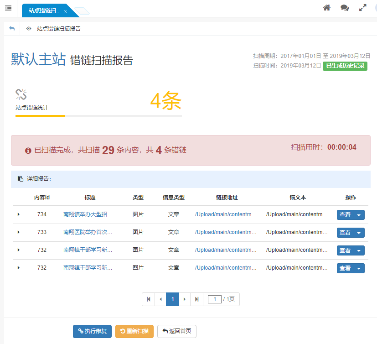Image resolution: width=377 pixels, height=344 pixels.
Task: Click the page number input field
Action: click(214, 299)
